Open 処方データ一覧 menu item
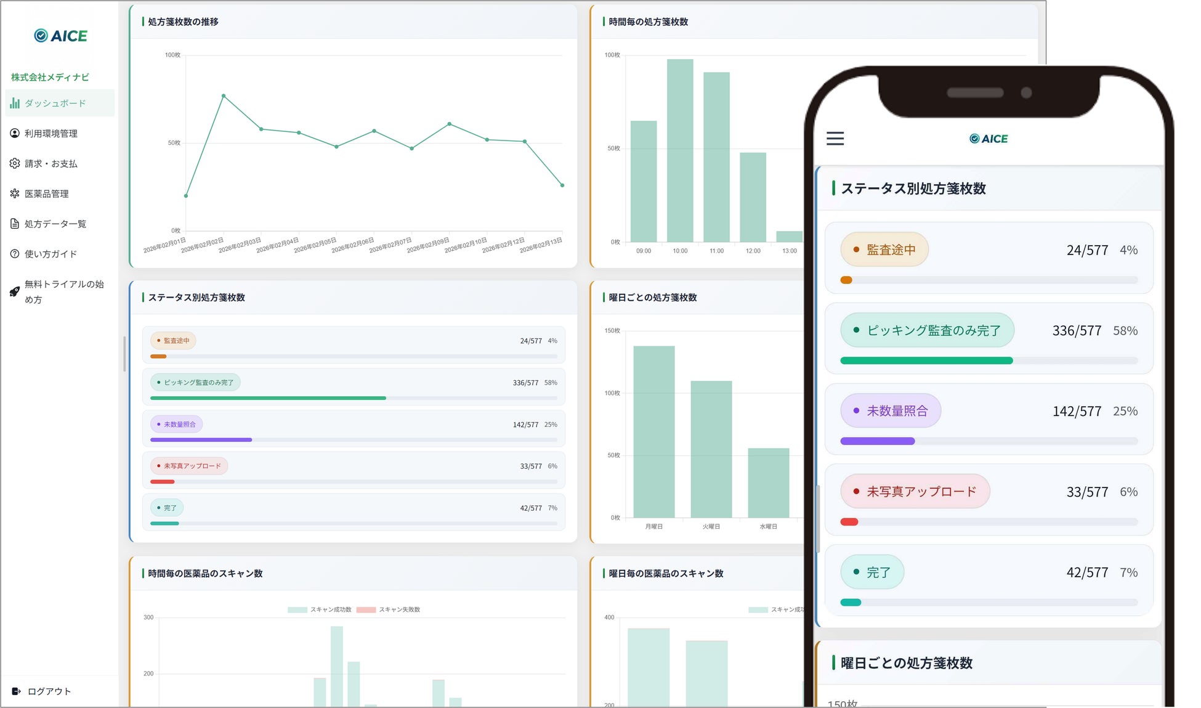 tap(55, 224)
